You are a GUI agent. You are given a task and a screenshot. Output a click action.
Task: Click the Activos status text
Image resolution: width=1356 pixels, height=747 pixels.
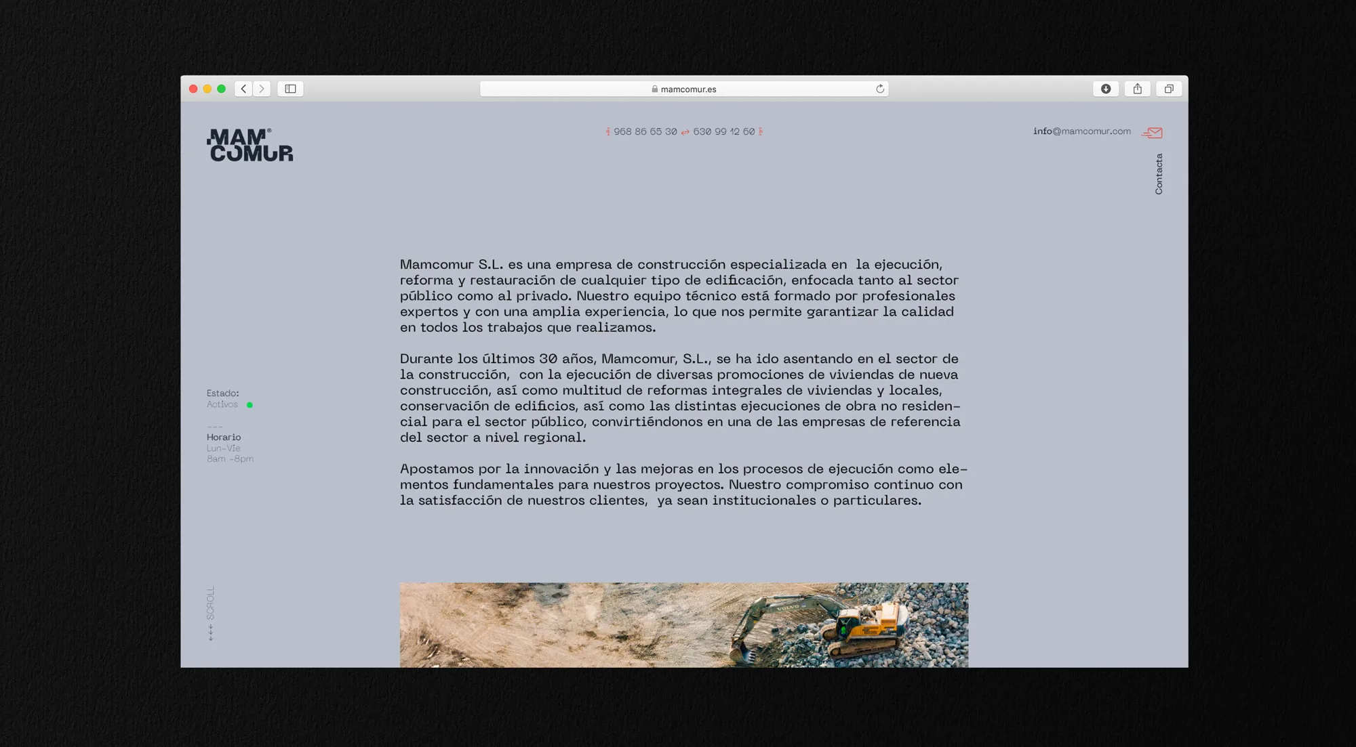pyautogui.click(x=222, y=404)
